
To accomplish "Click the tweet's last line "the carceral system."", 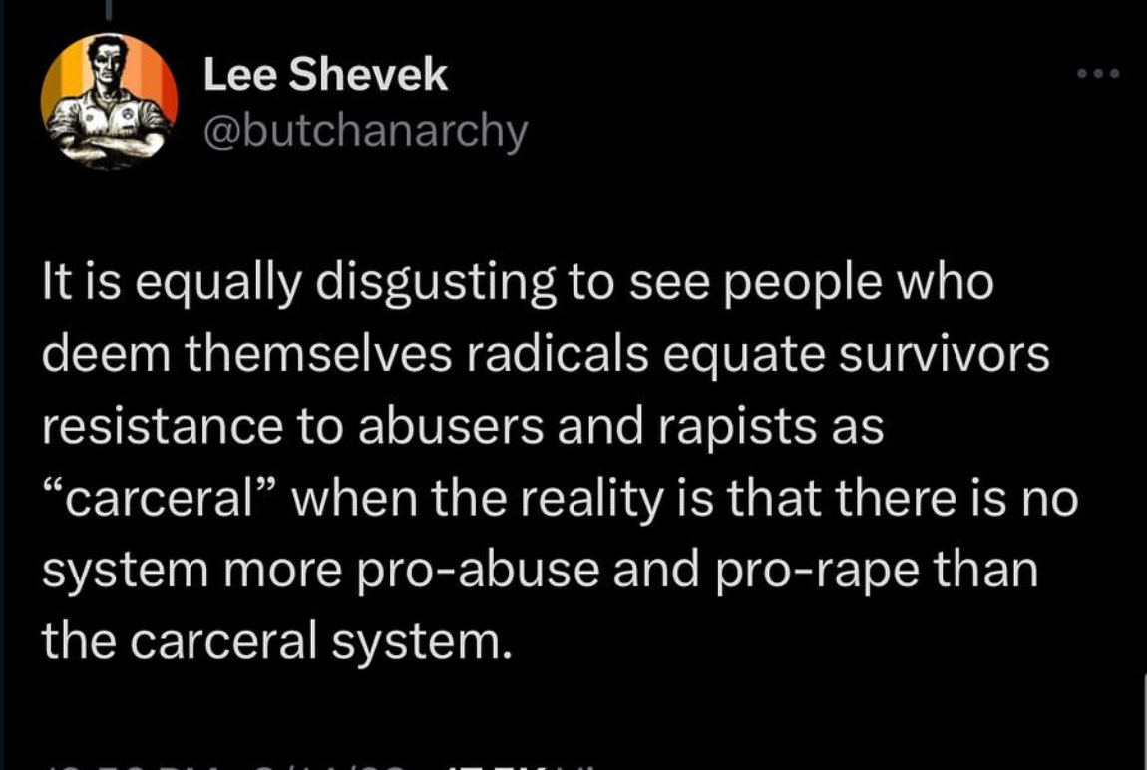I will (x=276, y=639).
